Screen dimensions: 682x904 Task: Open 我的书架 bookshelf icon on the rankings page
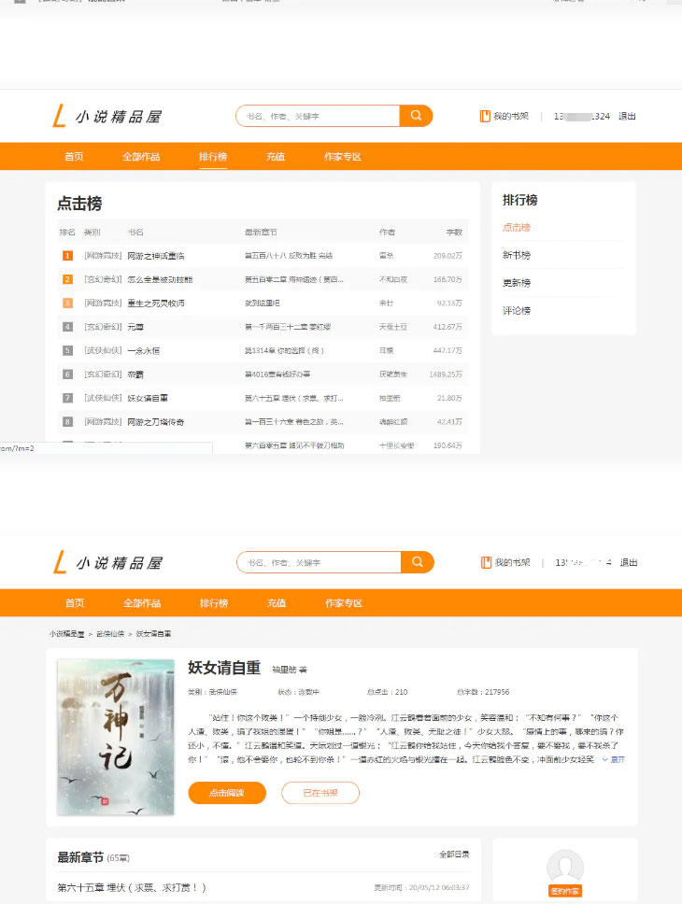[x=485, y=117]
